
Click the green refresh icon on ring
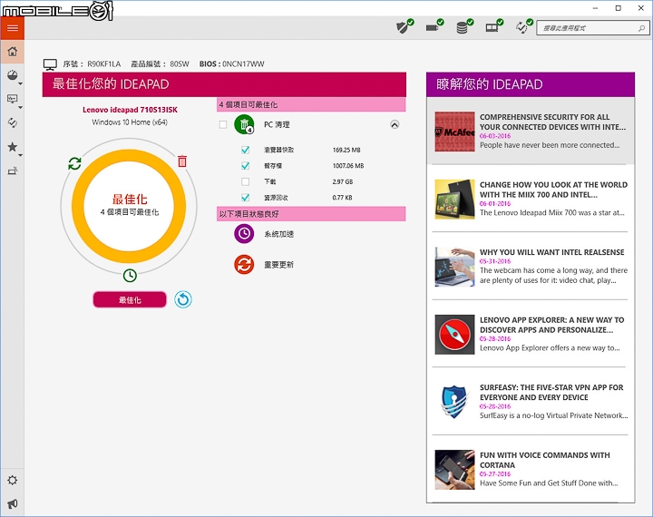point(75,163)
